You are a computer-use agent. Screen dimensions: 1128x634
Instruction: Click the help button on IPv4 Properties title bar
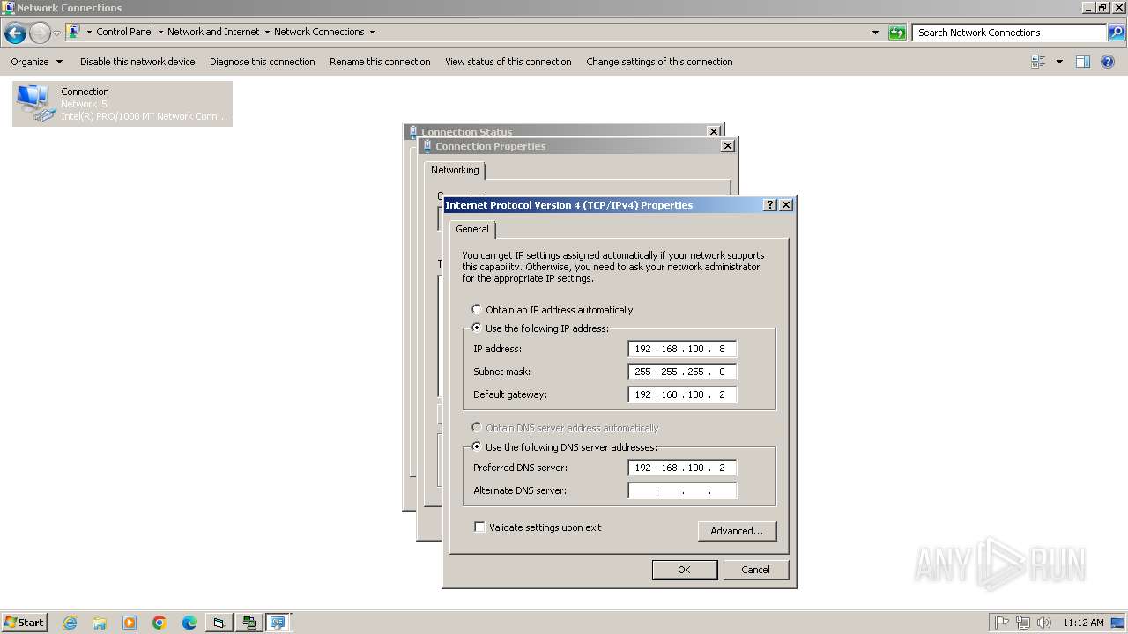769,204
